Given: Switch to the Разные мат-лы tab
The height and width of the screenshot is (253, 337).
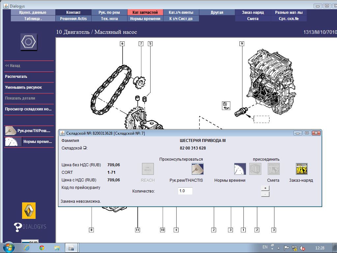Looking at the screenshot, I should [289, 12].
